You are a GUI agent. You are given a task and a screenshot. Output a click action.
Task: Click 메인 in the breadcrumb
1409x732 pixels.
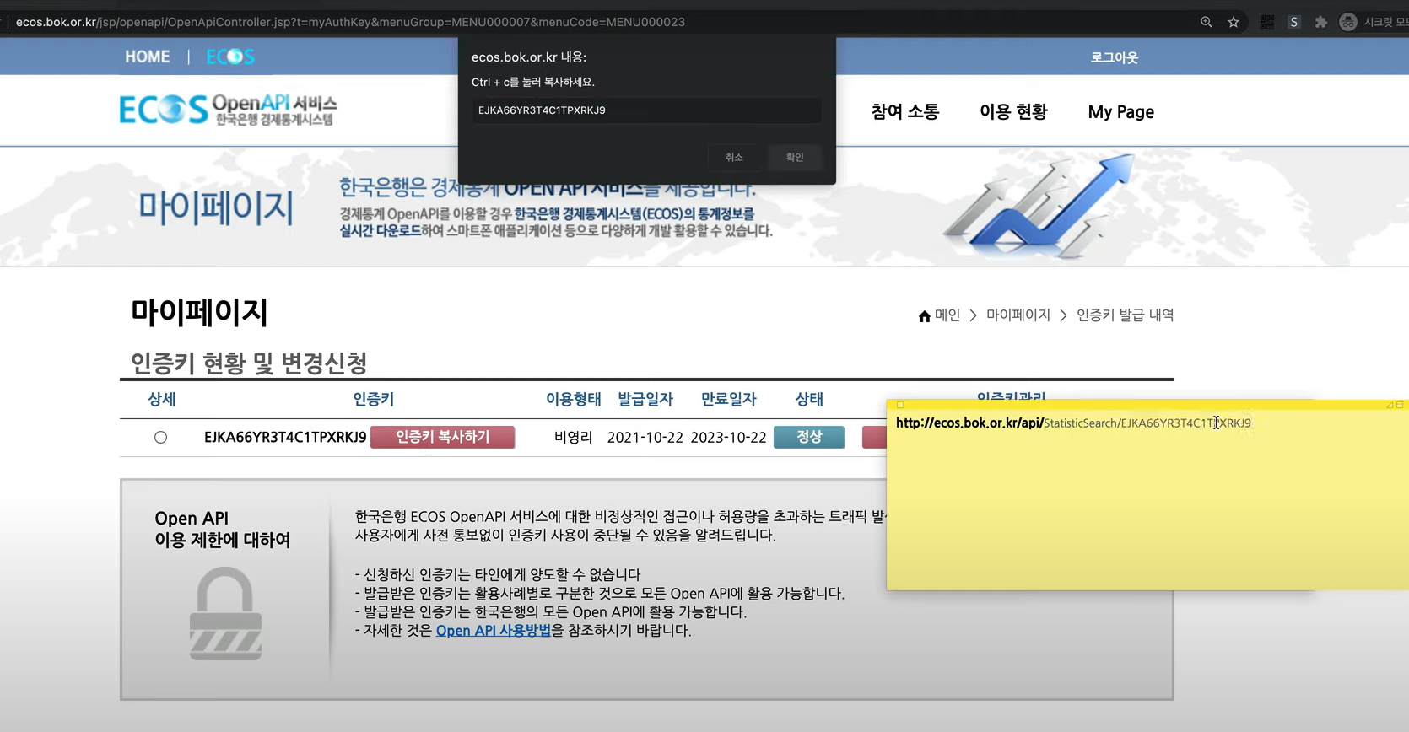pos(947,315)
